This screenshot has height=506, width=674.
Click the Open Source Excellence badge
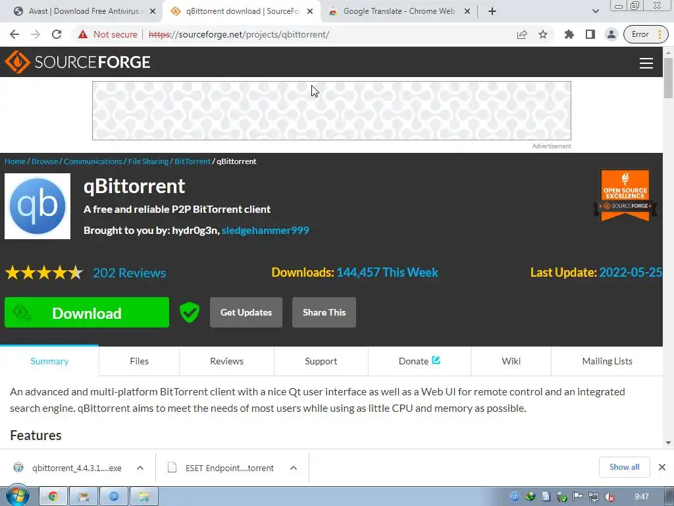(625, 195)
